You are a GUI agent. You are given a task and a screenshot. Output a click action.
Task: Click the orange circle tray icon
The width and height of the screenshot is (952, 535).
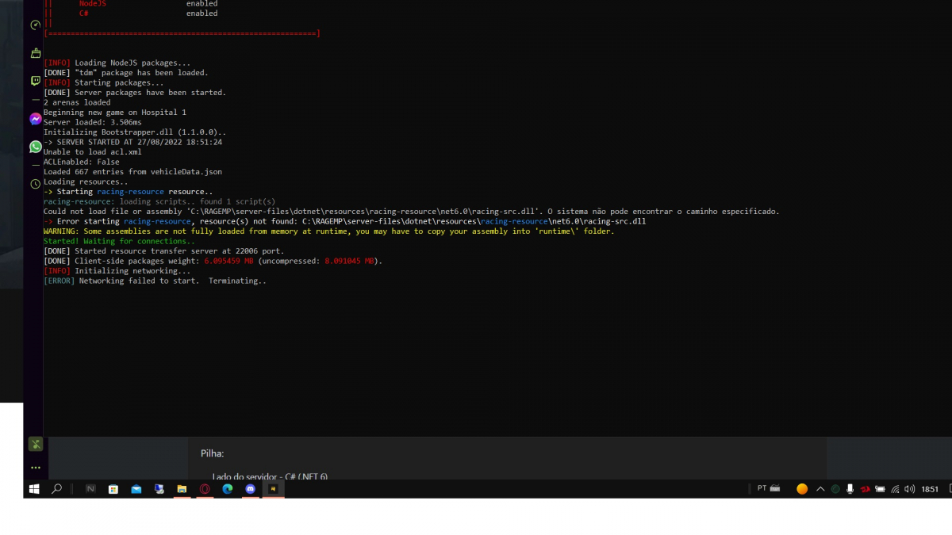coord(802,489)
